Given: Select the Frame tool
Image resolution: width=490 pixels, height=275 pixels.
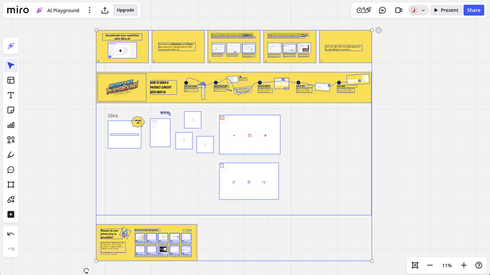Looking at the screenshot, I should (11, 184).
